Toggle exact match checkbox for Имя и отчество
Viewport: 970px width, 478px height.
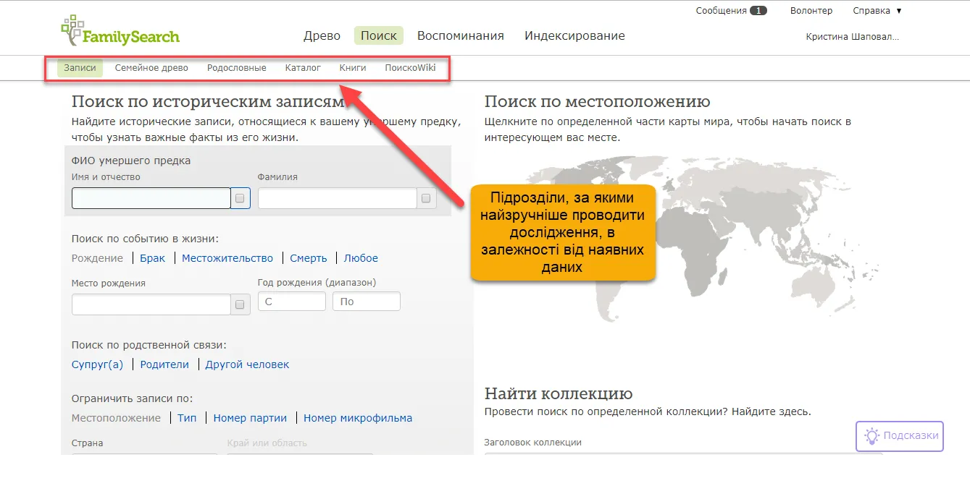(x=241, y=198)
